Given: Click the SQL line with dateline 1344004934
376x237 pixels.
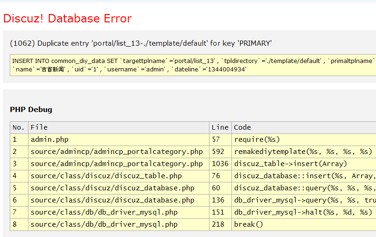Looking at the screenshot, I should [129, 70].
